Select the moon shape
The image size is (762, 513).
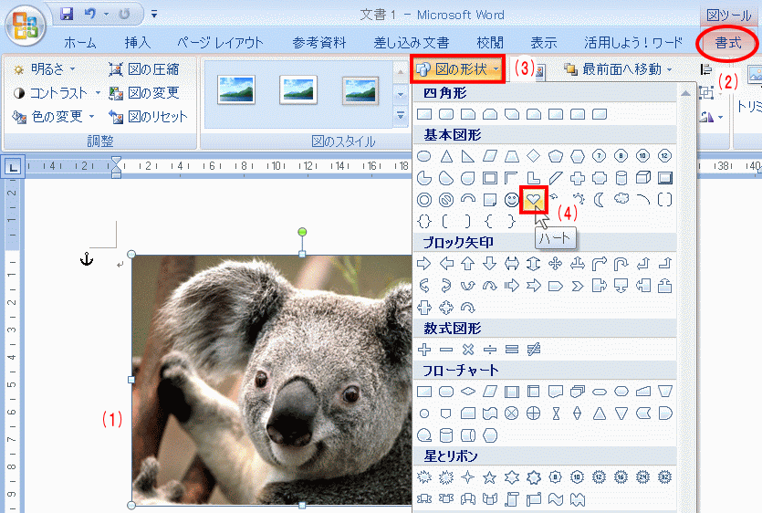pyautogui.click(x=600, y=199)
